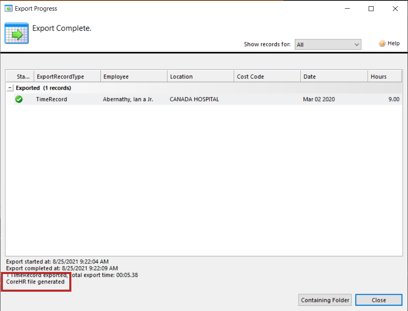
Task: Maximize the Export Progress window
Action: [x=371, y=9]
